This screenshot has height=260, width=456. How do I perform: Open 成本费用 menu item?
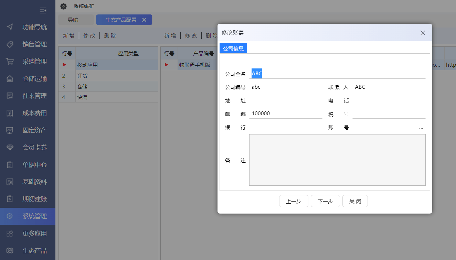pyautogui.click(x=28, y=113)
